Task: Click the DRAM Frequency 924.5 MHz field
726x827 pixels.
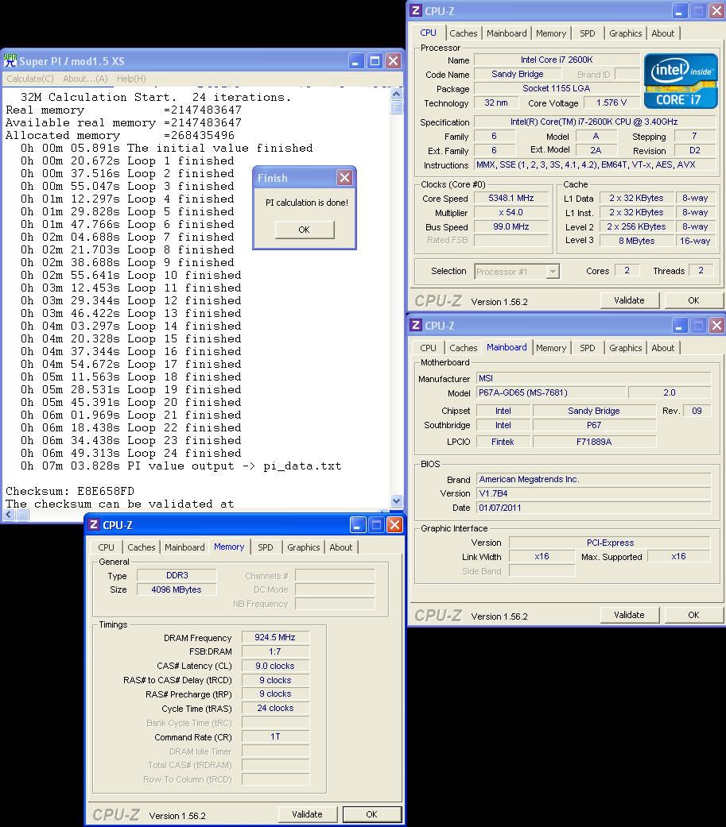Action: click(x=275, y=637)
